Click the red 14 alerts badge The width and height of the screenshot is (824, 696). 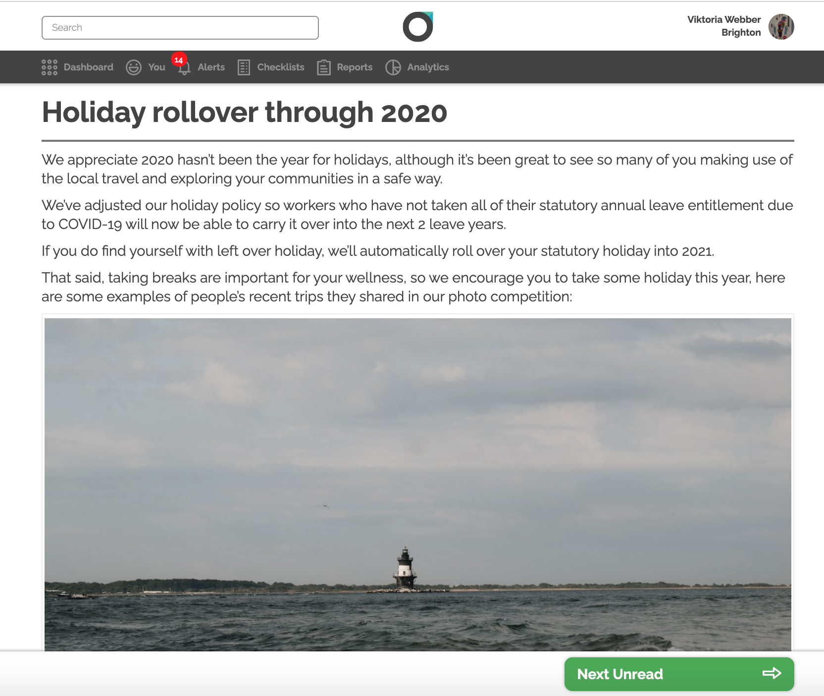point(179,59)
